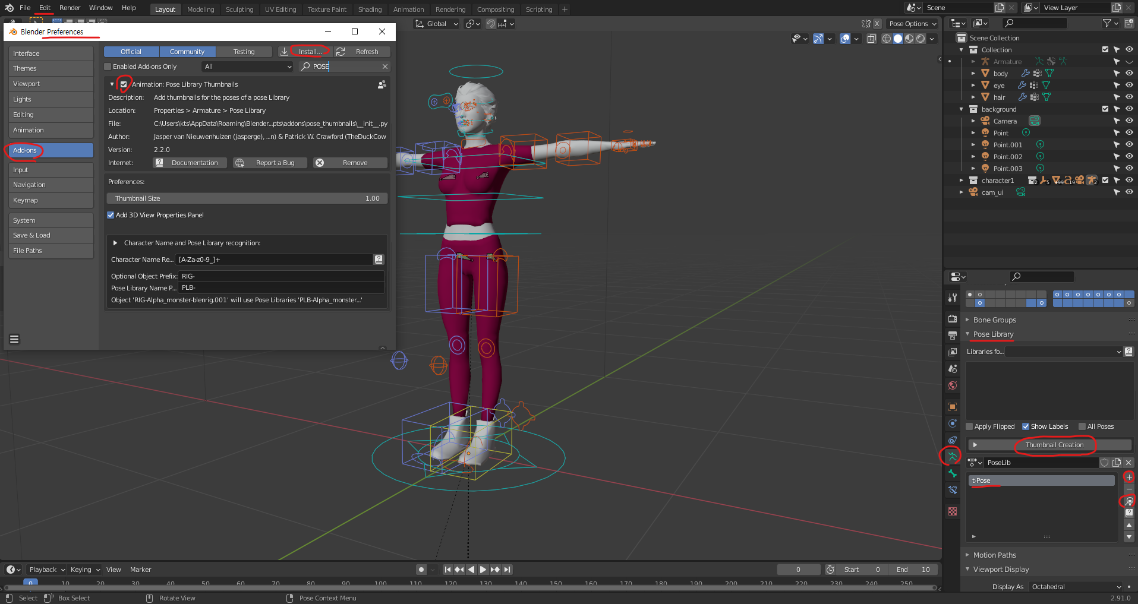Open the Output properties tab
This screenshot has height=604, width=1138.
click(x=953, y=336)
